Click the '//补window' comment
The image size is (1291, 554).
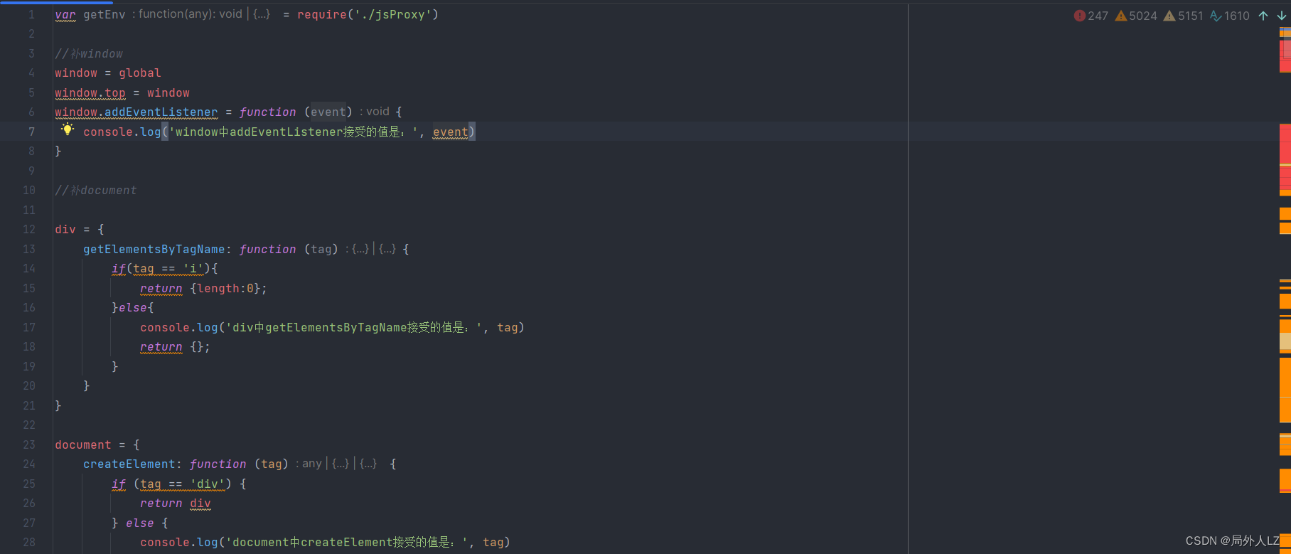point(89,53)
